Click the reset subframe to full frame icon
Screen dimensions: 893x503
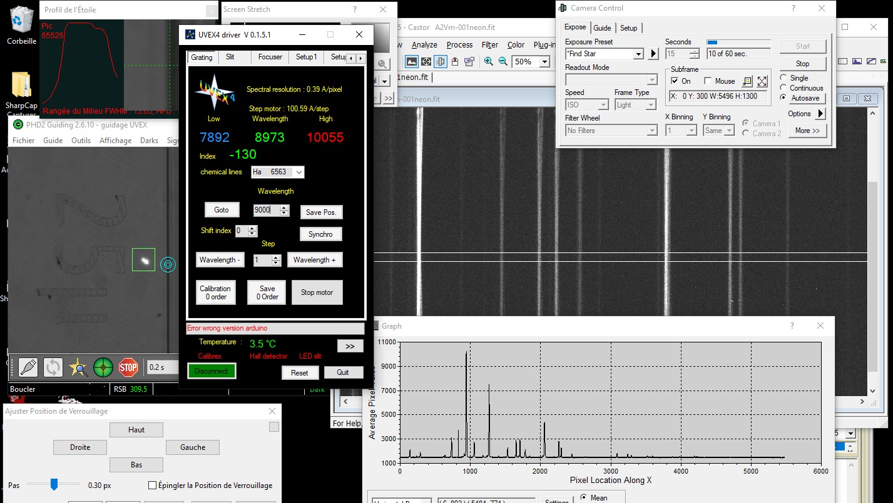point(762,81)
